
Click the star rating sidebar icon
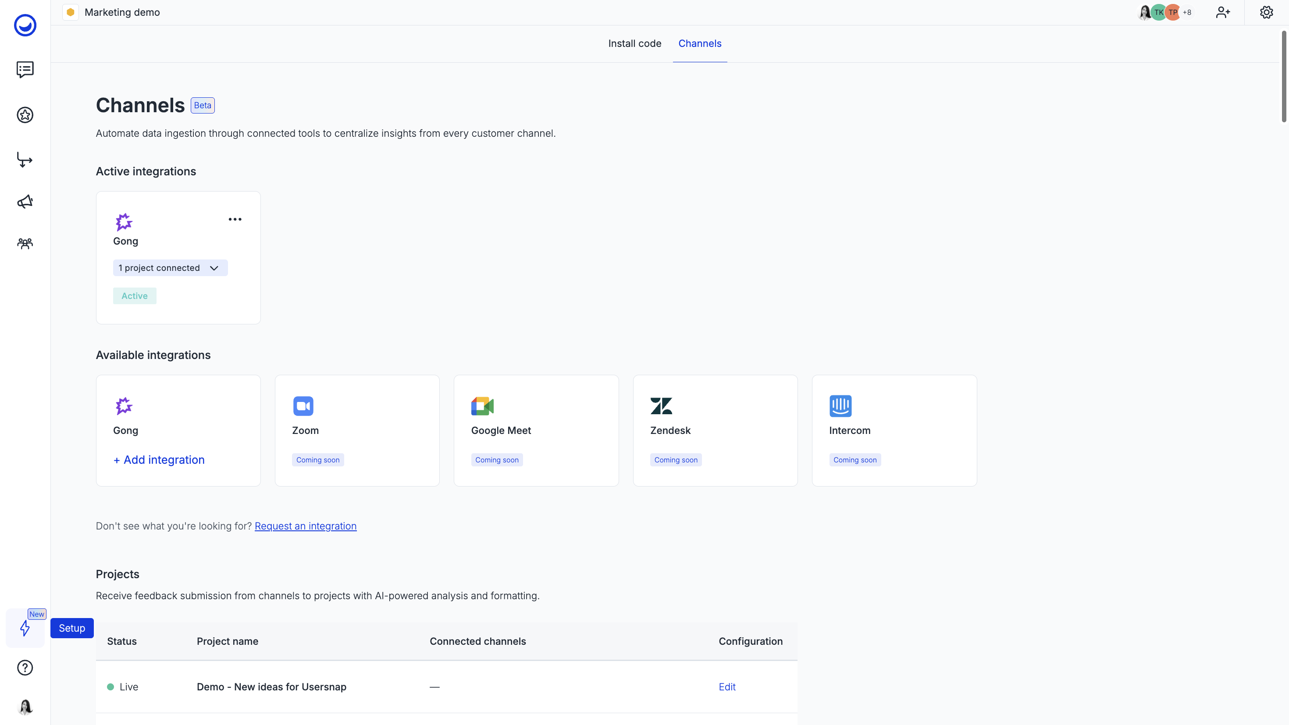(x=25, y=115)
